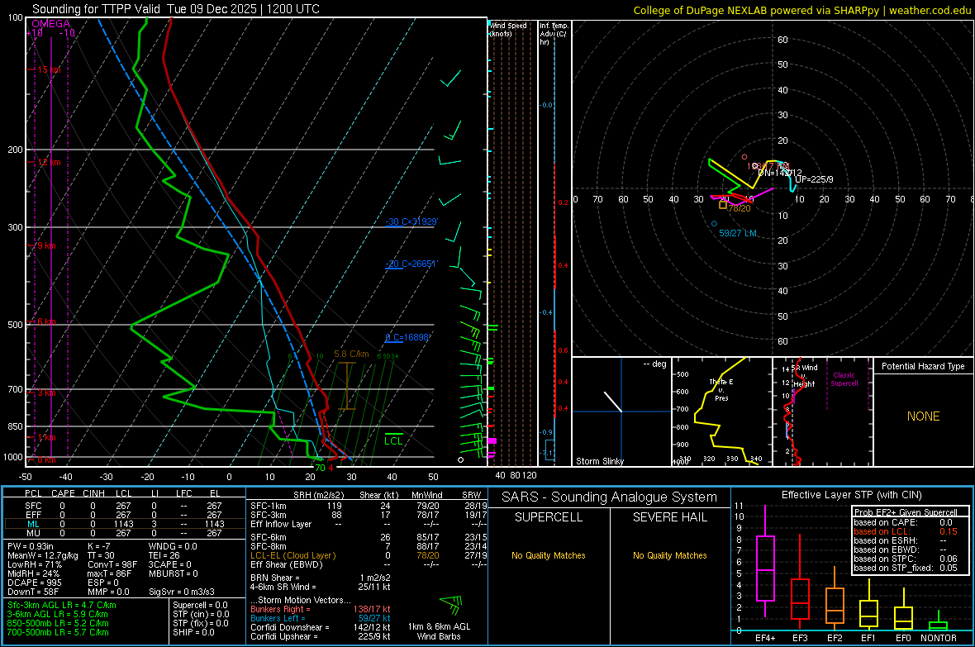Click the Theta-E v. Pres inset label
Viewport: 975px width, 647px height.
(721, 389)
